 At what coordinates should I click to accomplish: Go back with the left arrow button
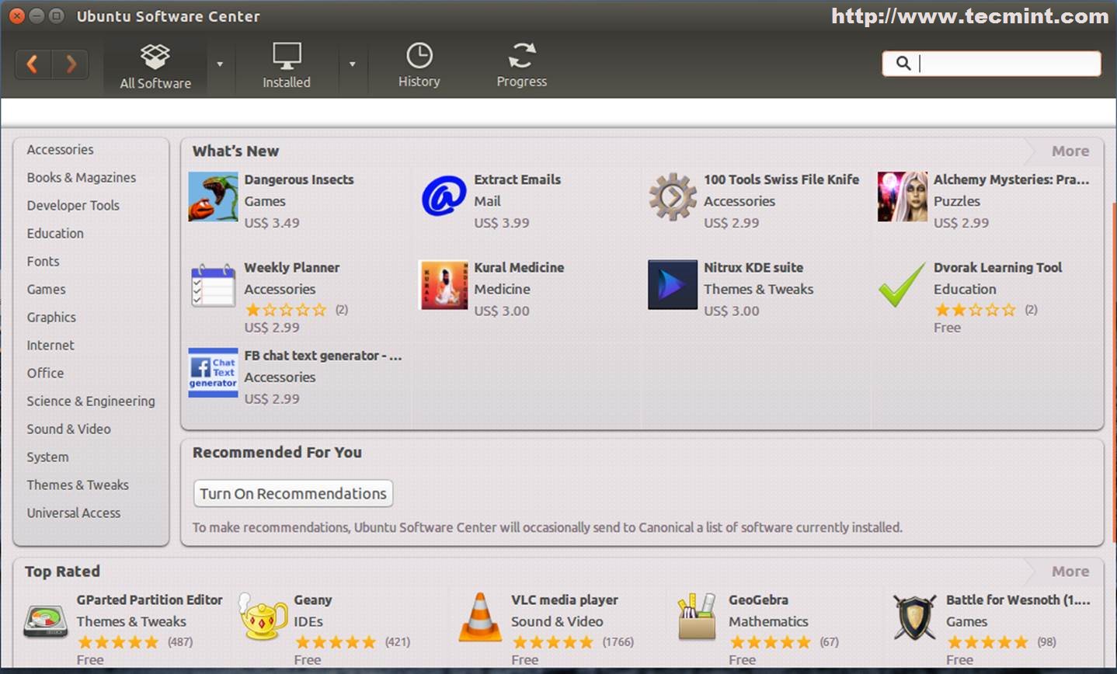[33, 64]
